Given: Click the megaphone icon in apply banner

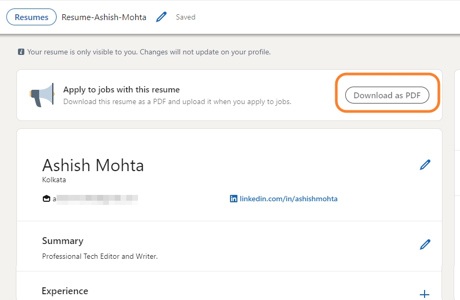Looking at the screenshot, I should point(42,95).
